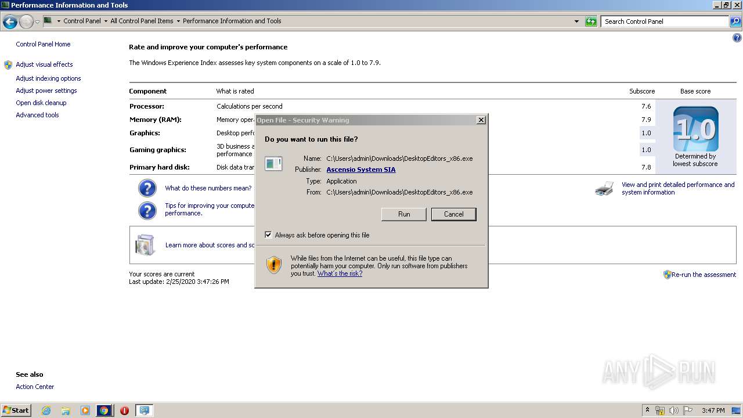The height and width of the screenshot is (418, 743).
Task: Open Adjust power settings
Action: pyautogui.click(x=46, y=91)
